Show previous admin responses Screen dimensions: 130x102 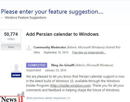coord(48,98)
